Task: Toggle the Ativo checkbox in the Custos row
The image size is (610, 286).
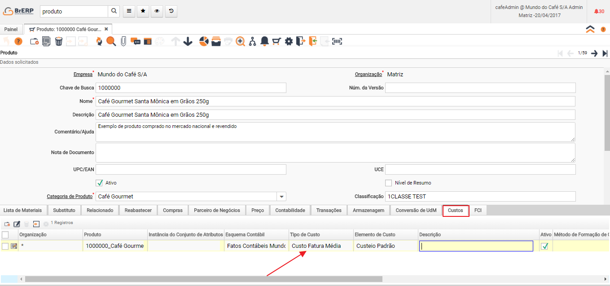Action: pyautogui.click(x=545, y=246)
